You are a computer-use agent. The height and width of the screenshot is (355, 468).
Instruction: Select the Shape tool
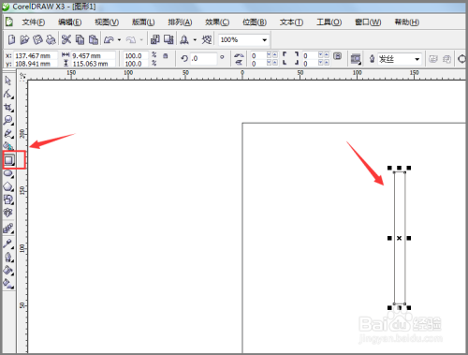[8, 94]
